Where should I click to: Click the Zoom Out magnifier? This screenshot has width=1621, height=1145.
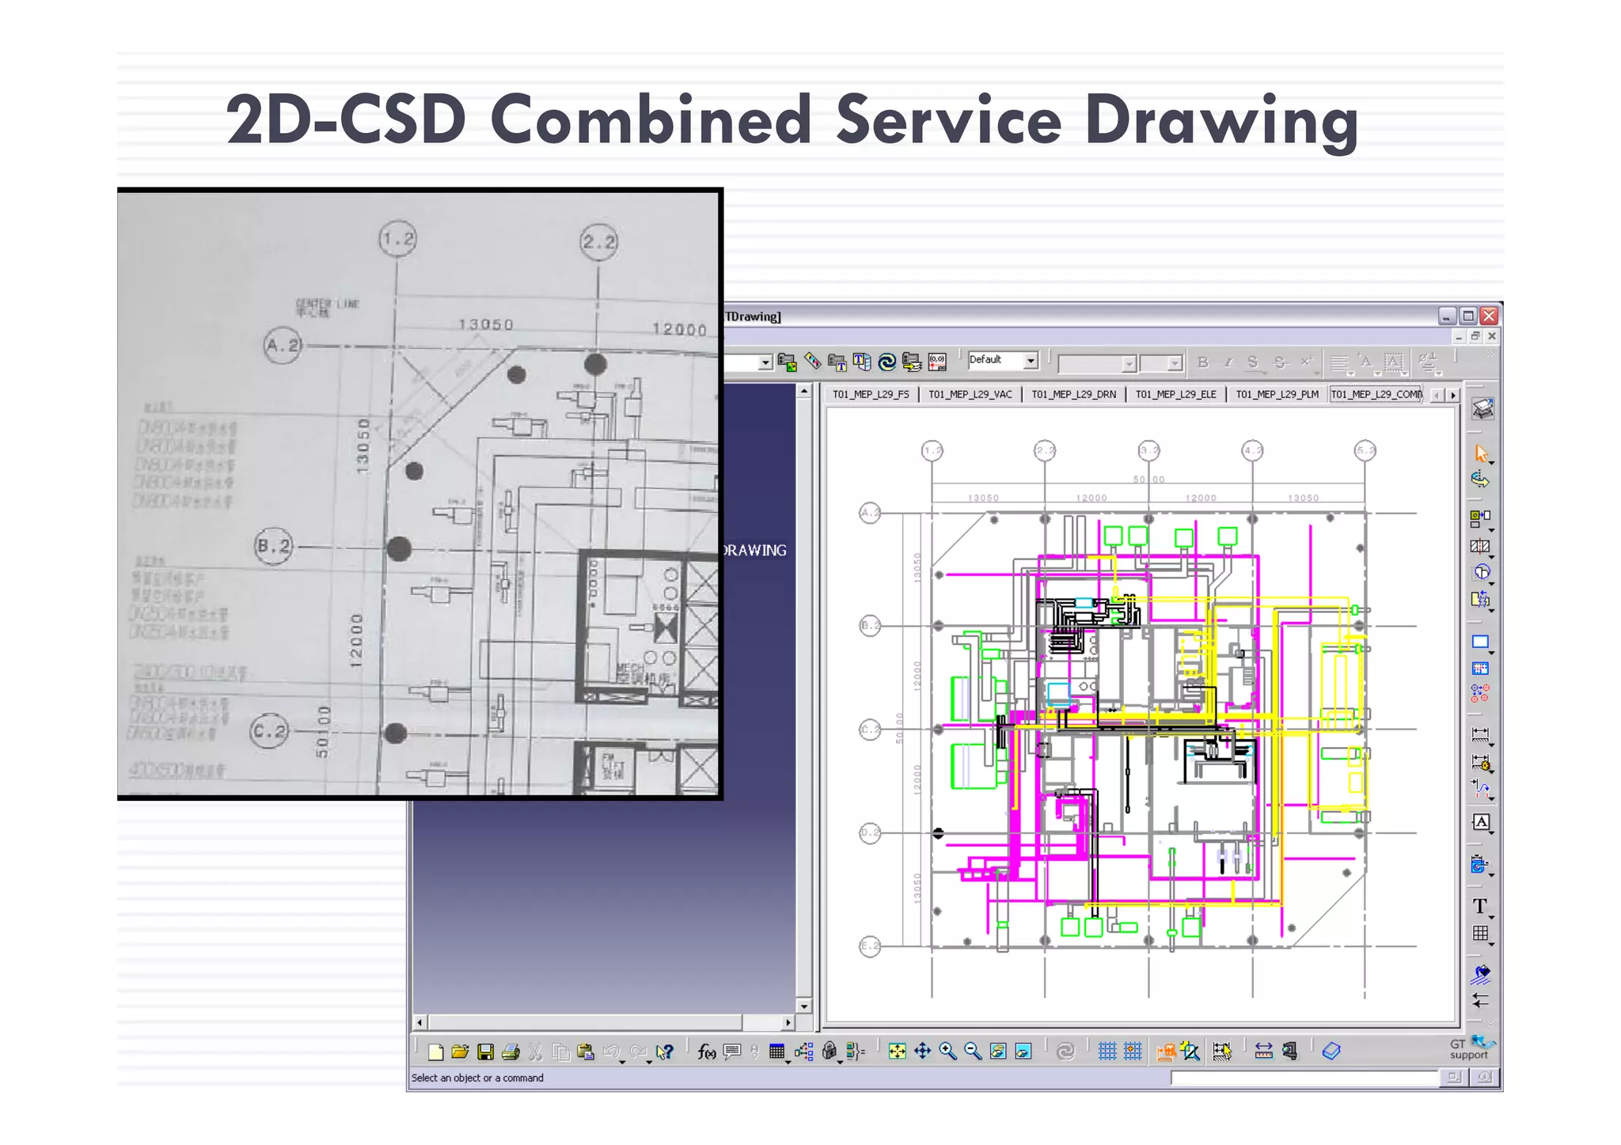pyautogui.click(x=973, y=1052)
